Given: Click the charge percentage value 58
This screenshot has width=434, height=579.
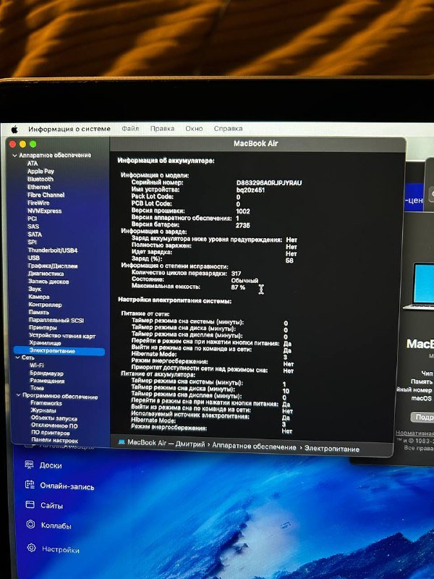Looking at the screenshot, I should tap(289, 261).
